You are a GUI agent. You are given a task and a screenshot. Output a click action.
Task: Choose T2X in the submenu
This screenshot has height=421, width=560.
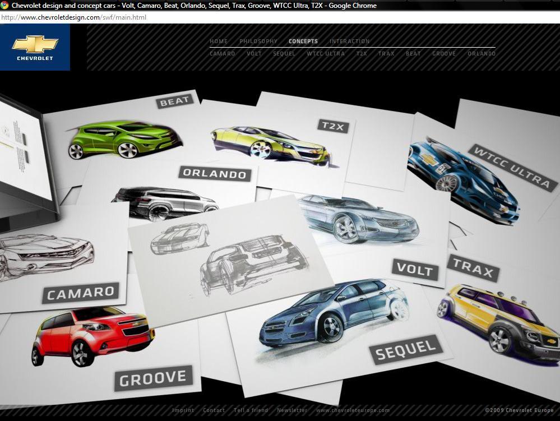[362, 54]
